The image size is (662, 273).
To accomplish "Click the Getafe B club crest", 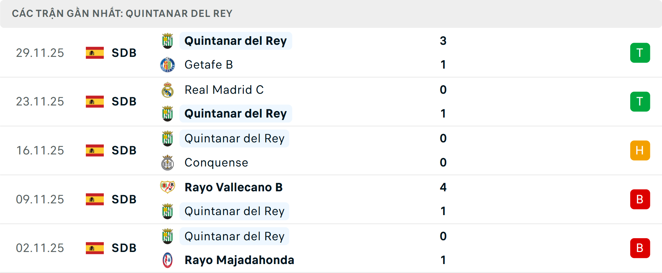I will pyautogui.click(x=168, y=65).
